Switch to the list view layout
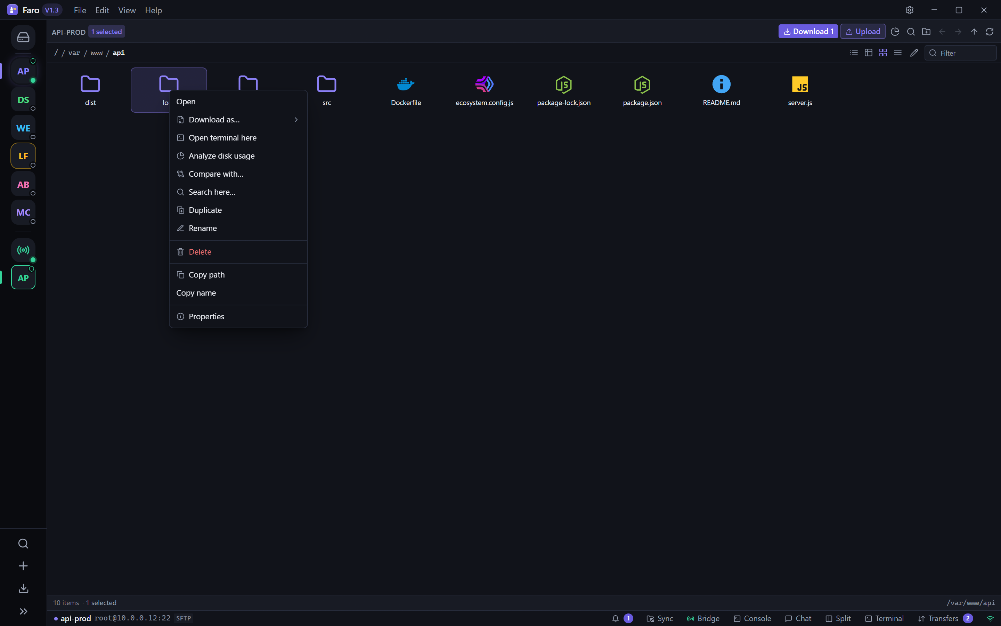Viewport: 1001px width, 626px height. (x=854, y=53)
